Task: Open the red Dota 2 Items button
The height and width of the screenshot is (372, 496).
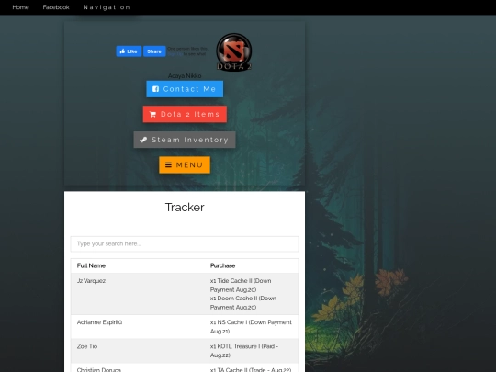Action: point(185,114)
